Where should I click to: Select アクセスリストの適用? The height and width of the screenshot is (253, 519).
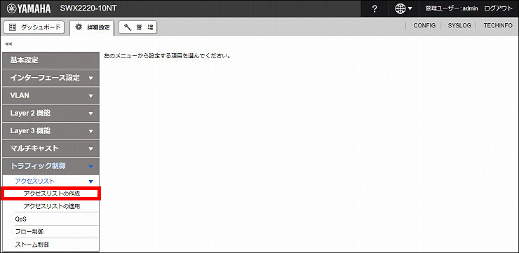[x=53, y=206]
